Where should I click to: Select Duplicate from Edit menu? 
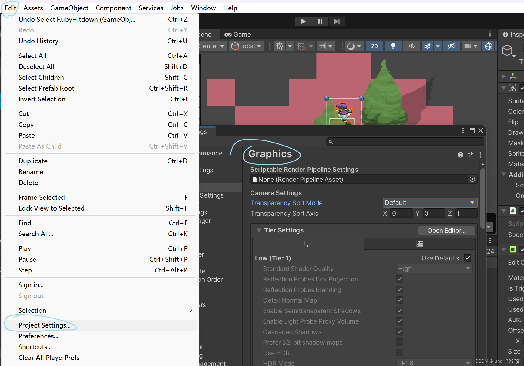tap(100, 161)
